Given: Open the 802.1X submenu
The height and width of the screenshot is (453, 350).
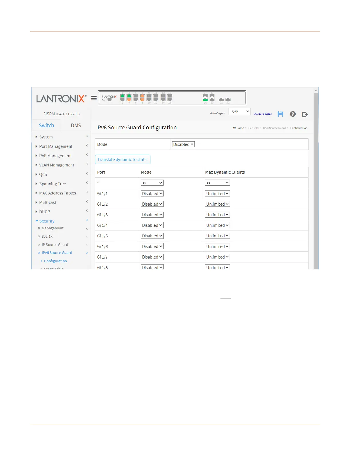Looking at the screenshot, I should coord(47,237).
